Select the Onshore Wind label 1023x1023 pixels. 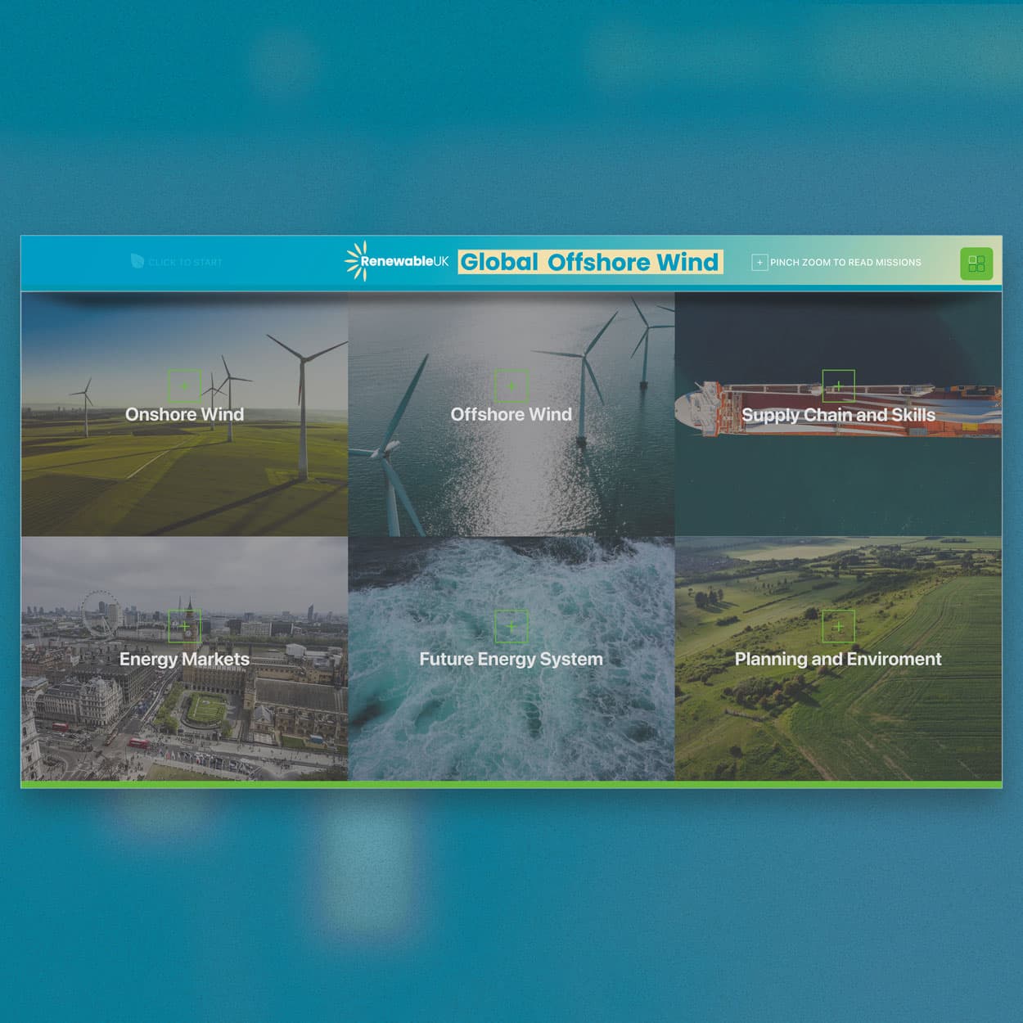pyautogui.click(x=184, y=414)
